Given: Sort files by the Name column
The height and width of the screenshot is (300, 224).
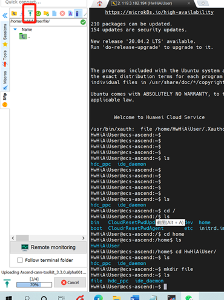Looking at the screenshot, I should click(27, 30).
